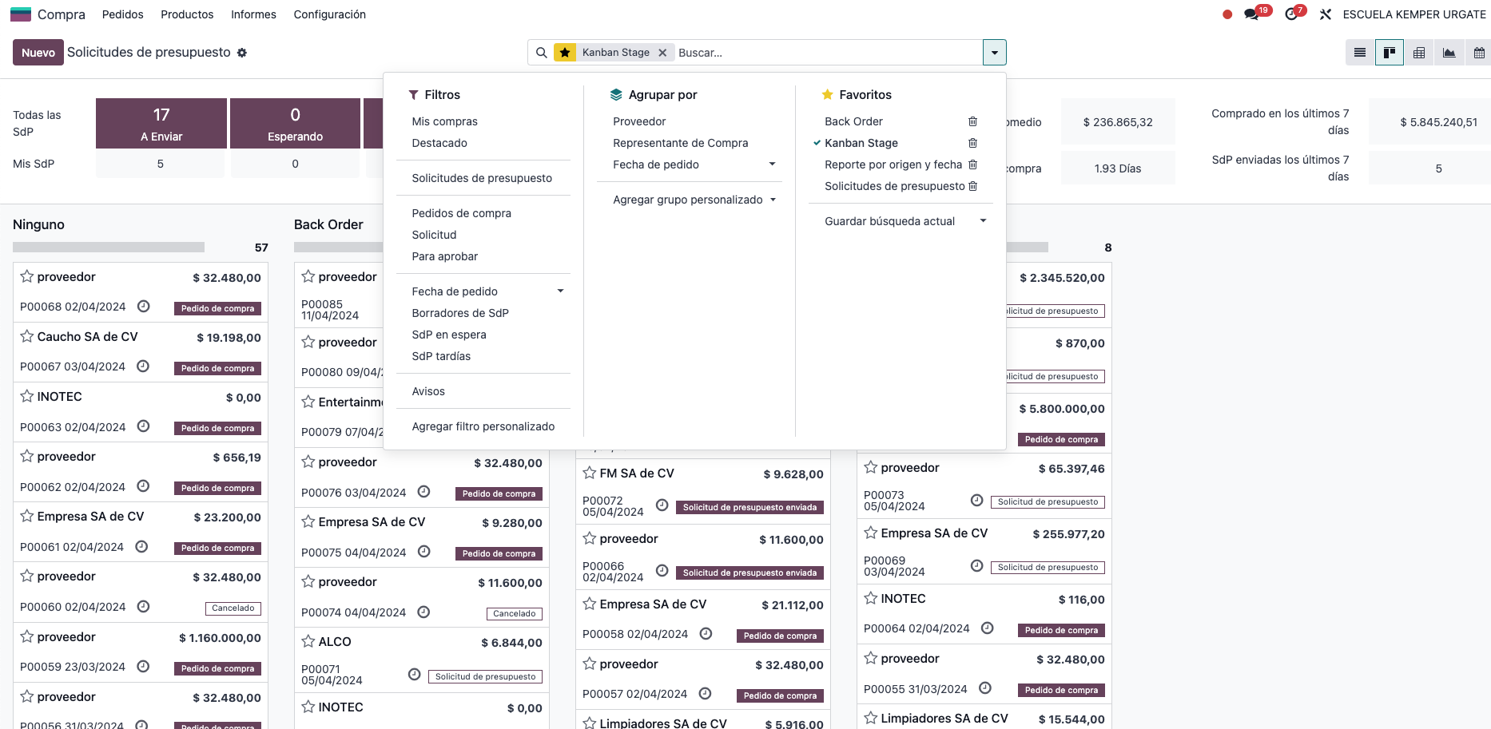Switch to list view
The width and height of the screenshot is (1491, 729).
[1360, 53]
